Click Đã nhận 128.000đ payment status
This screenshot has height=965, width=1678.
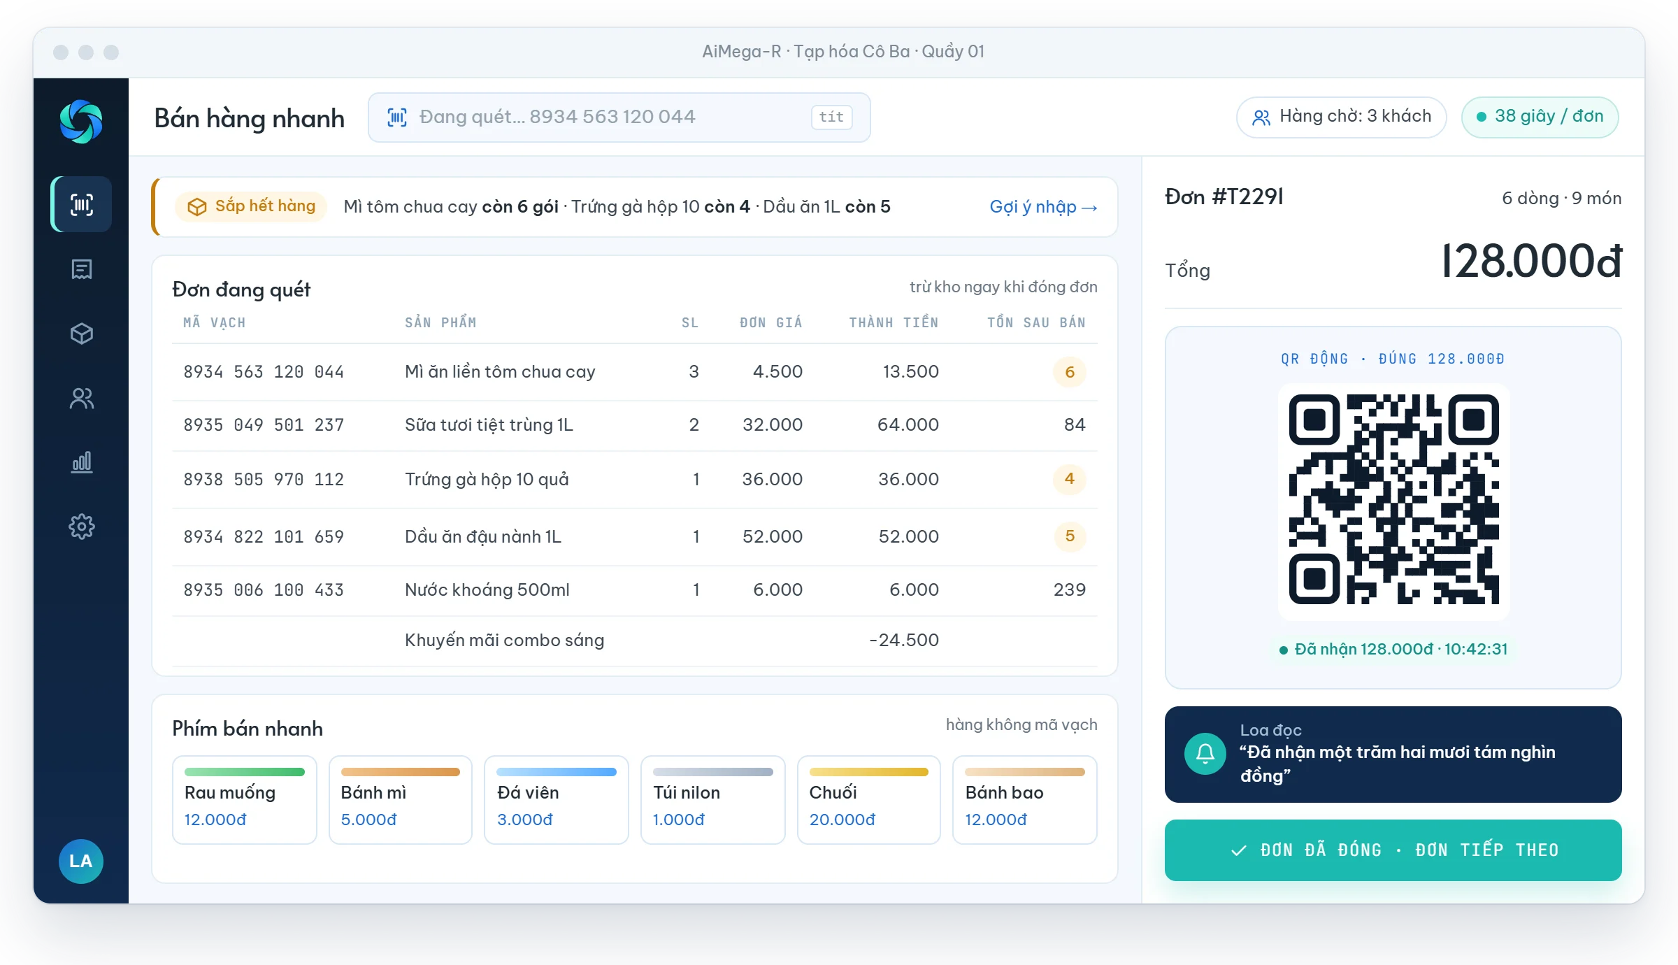click(1393, 650)
